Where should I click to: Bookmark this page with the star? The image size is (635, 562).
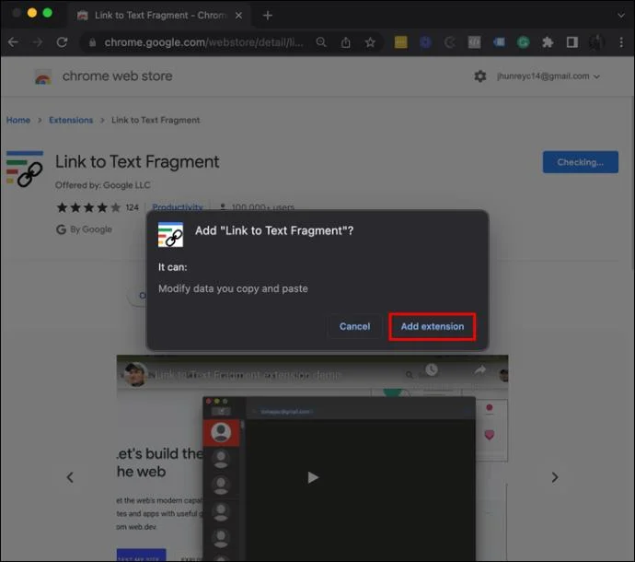pos(370,42)
